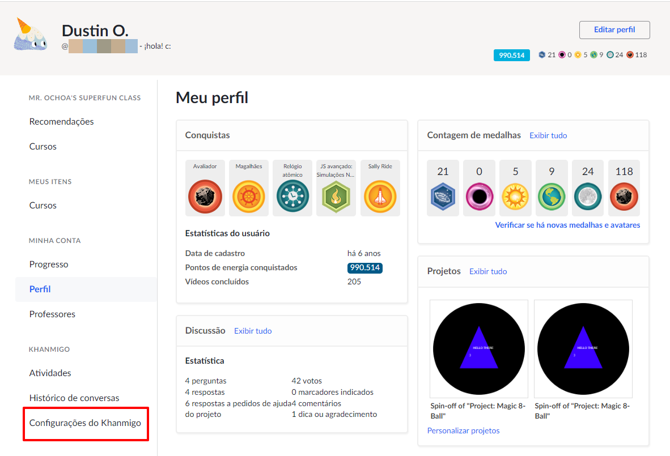
Task: Click the Dustin O. profile name
Action: pyautogui.click(x=95, y=31)
